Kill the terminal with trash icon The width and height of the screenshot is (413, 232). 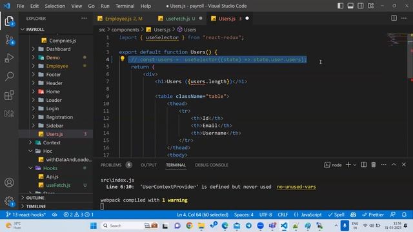[x=373, y=165]
